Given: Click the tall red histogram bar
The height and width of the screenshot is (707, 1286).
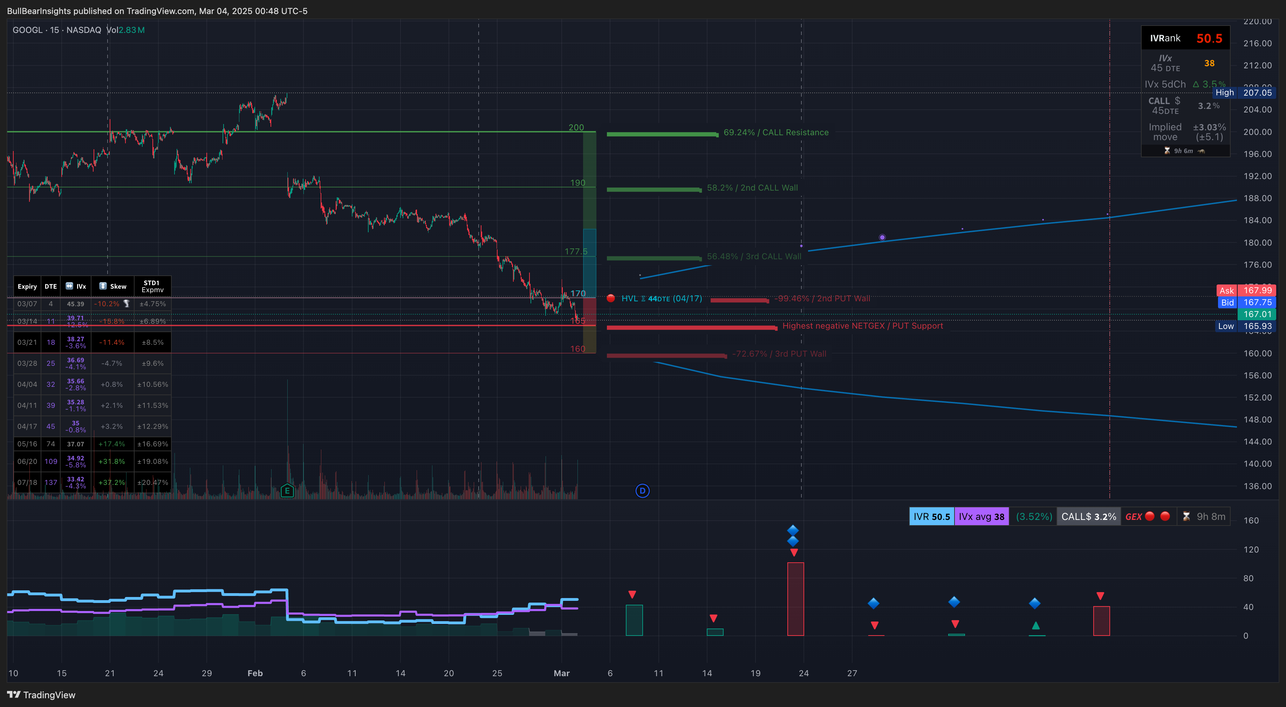Looking at the screenshot, I should [796, 599].
